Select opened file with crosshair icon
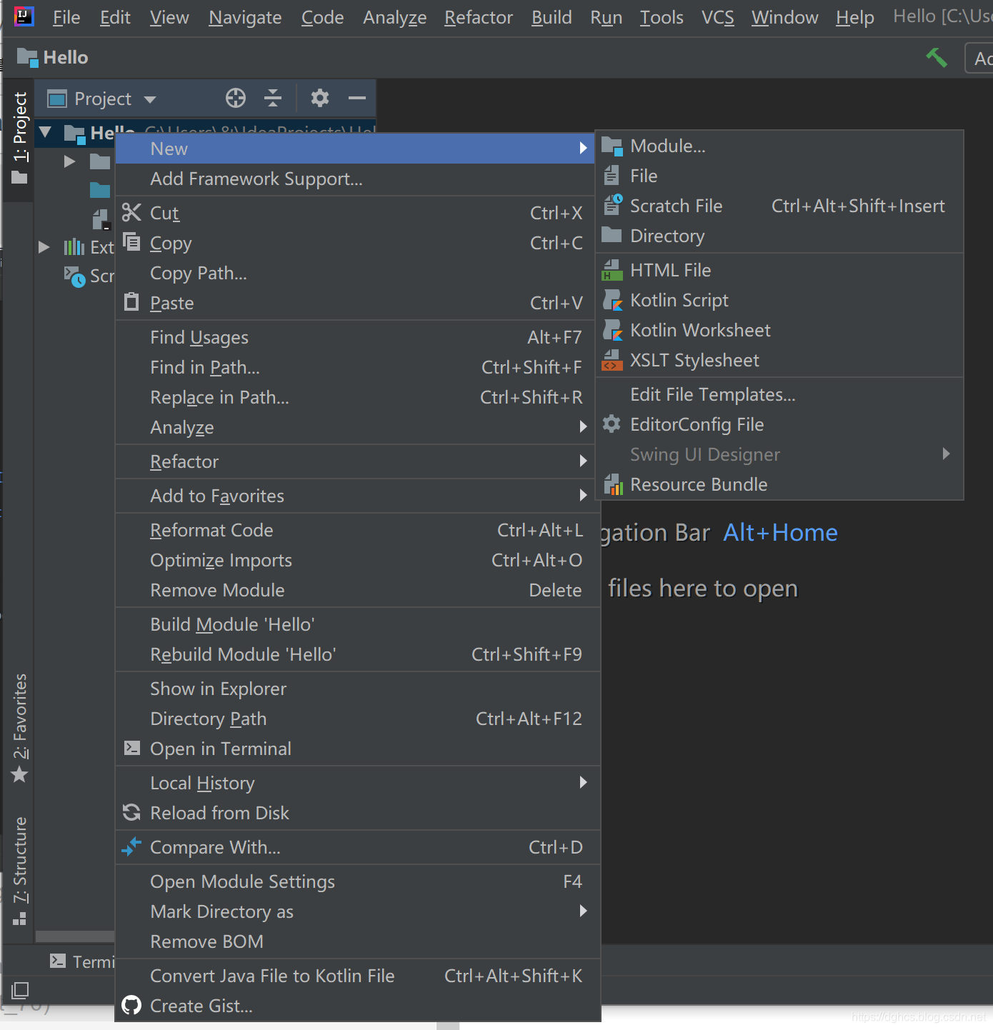This screenshot has height=1030, width=993. (235, 98)
